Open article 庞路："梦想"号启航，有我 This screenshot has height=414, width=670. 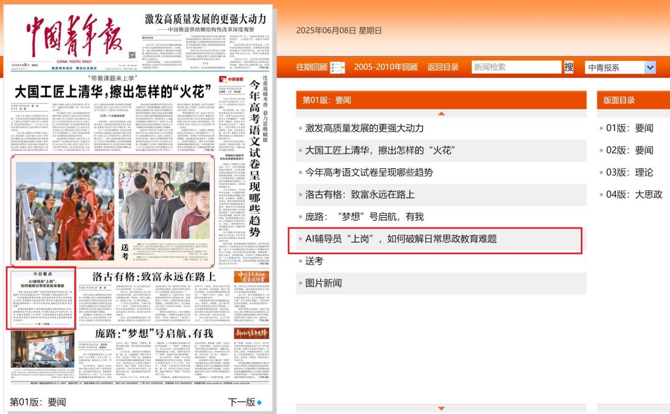click(364, 217)
